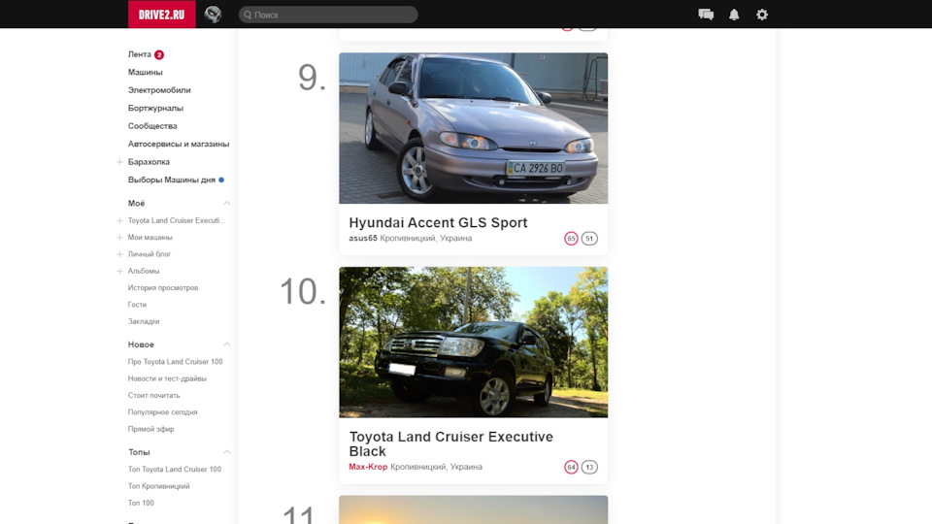
Task: Click the Новое section heading
Action: [x=141, y=344]
